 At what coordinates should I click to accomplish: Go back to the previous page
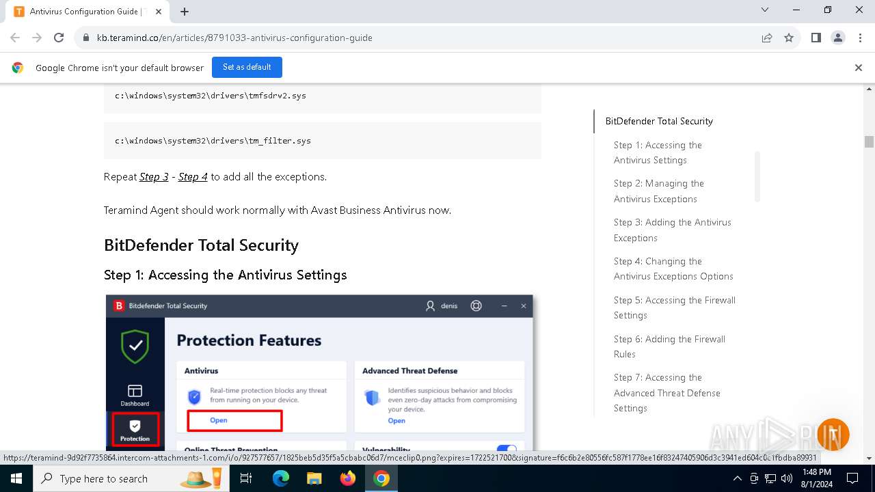(15, 38)
